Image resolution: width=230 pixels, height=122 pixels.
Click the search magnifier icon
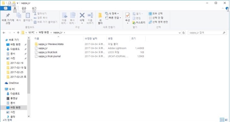pos(224,33)
